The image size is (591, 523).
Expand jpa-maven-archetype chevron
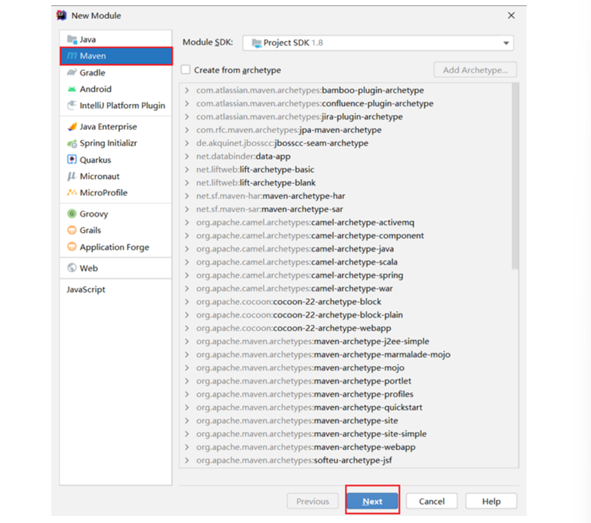(187, 130)
